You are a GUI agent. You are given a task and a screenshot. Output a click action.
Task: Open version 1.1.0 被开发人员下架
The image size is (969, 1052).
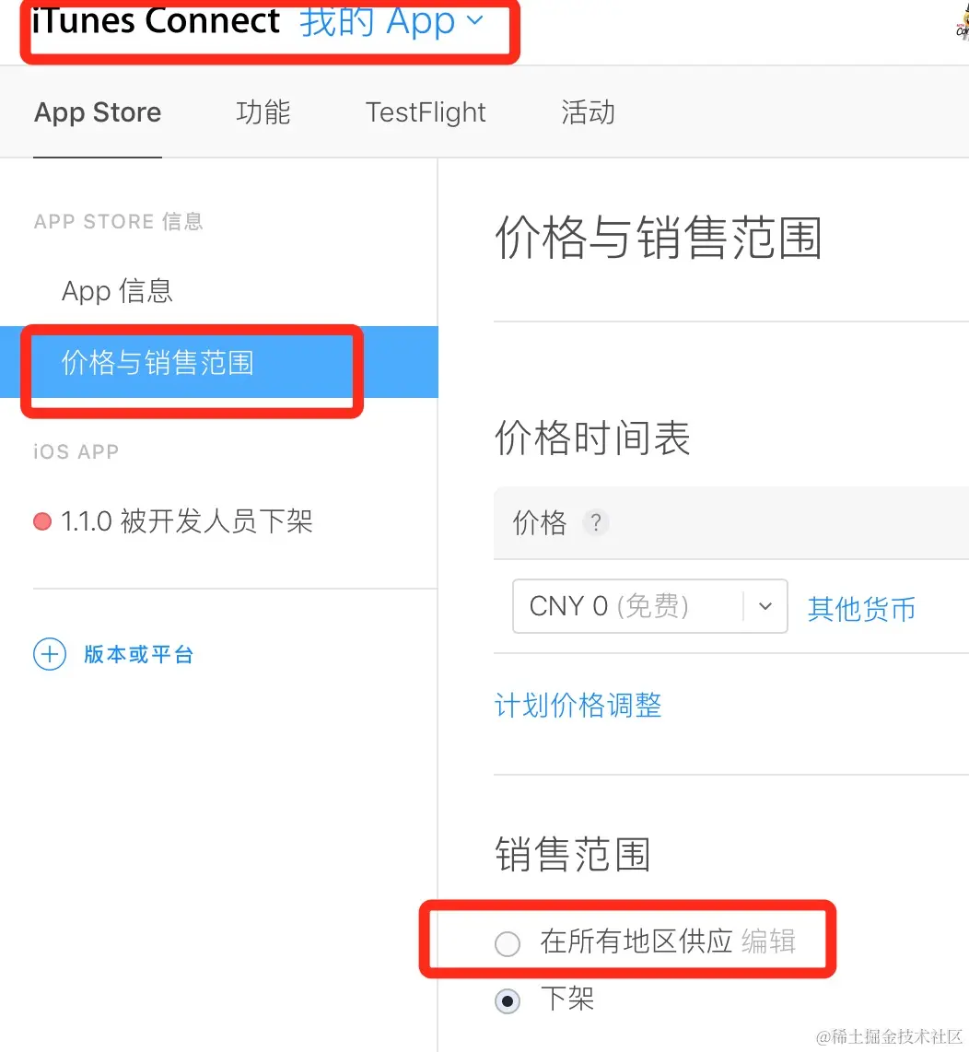pos(187,521)
